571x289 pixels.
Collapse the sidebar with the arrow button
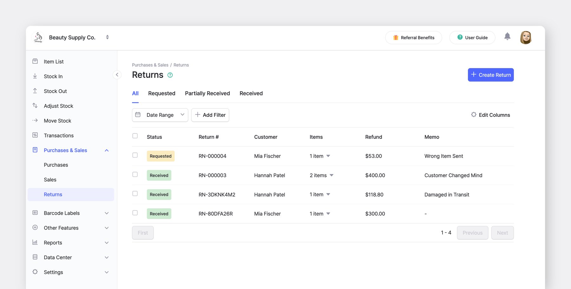(x=117, y=75)
